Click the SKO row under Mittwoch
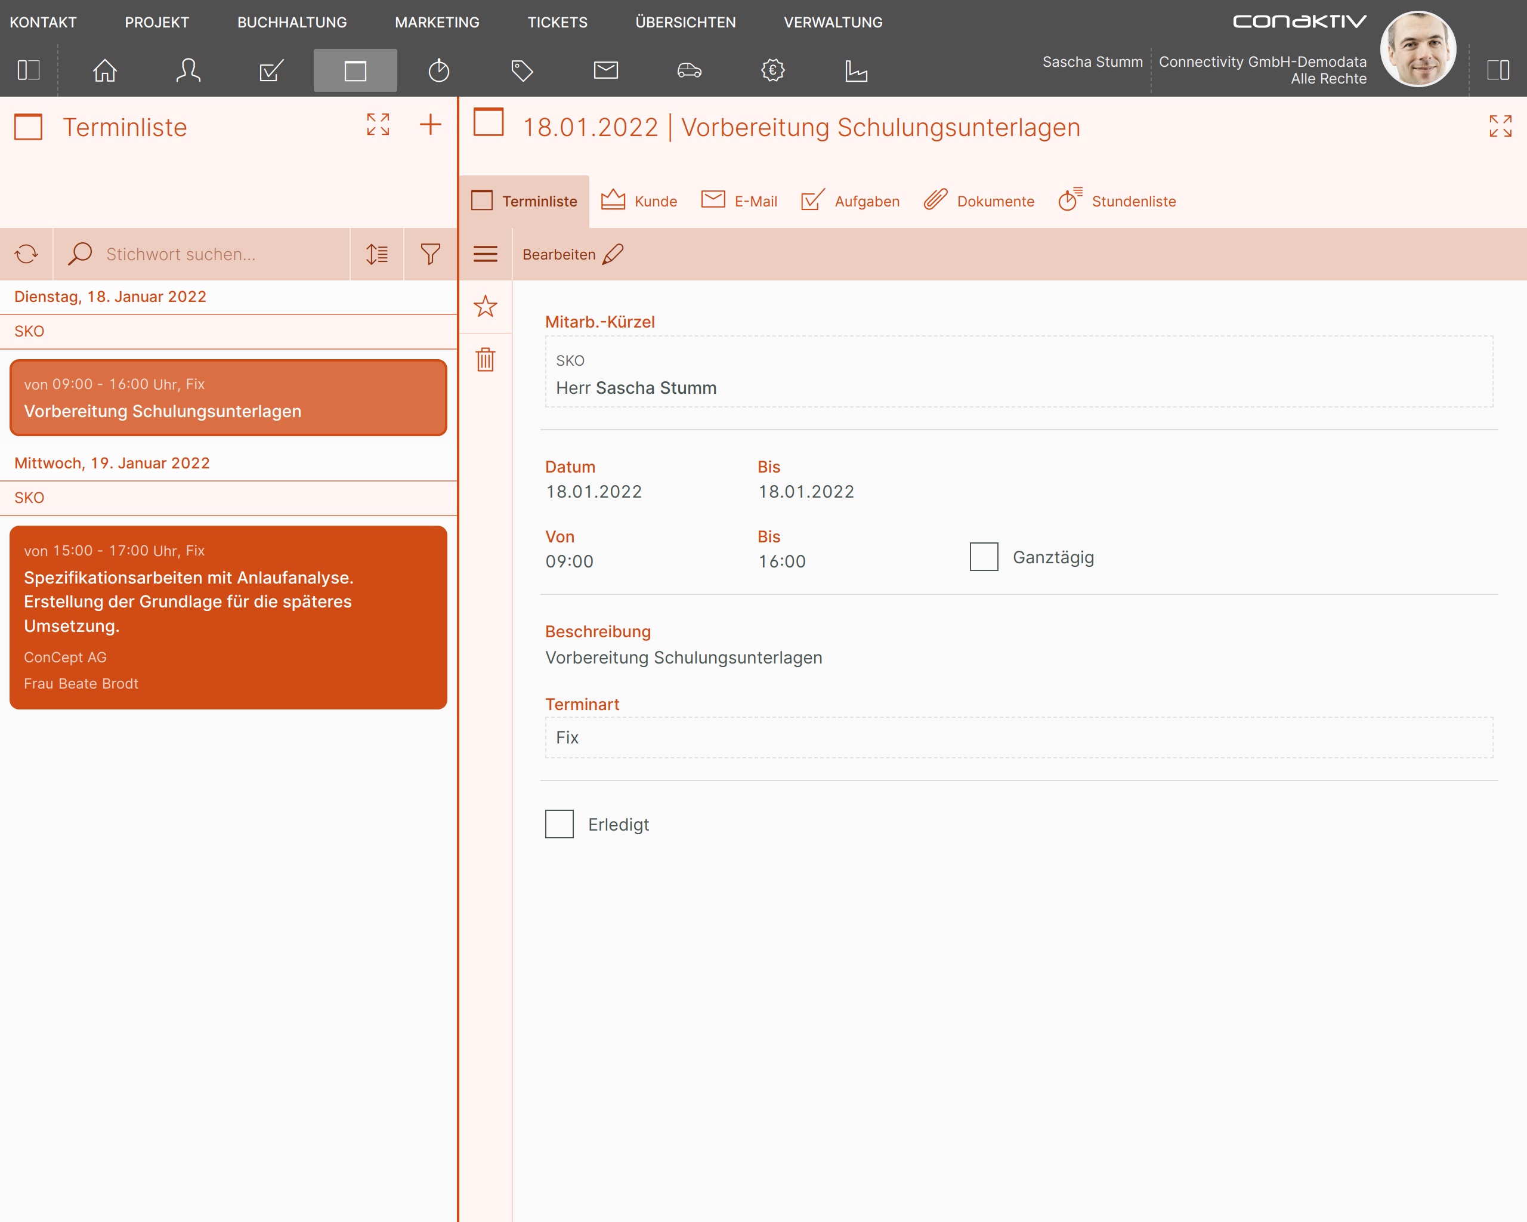The width and height of the screenshot is (1527, 1222). [x=228, y=498]
